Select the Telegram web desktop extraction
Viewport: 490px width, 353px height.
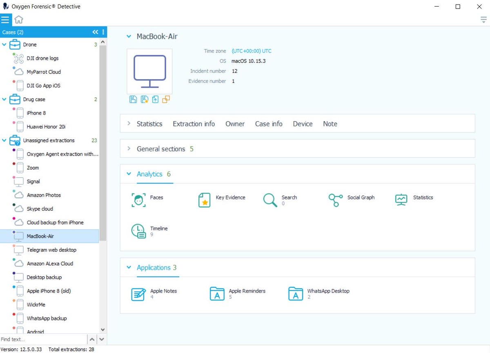point(49,250)
